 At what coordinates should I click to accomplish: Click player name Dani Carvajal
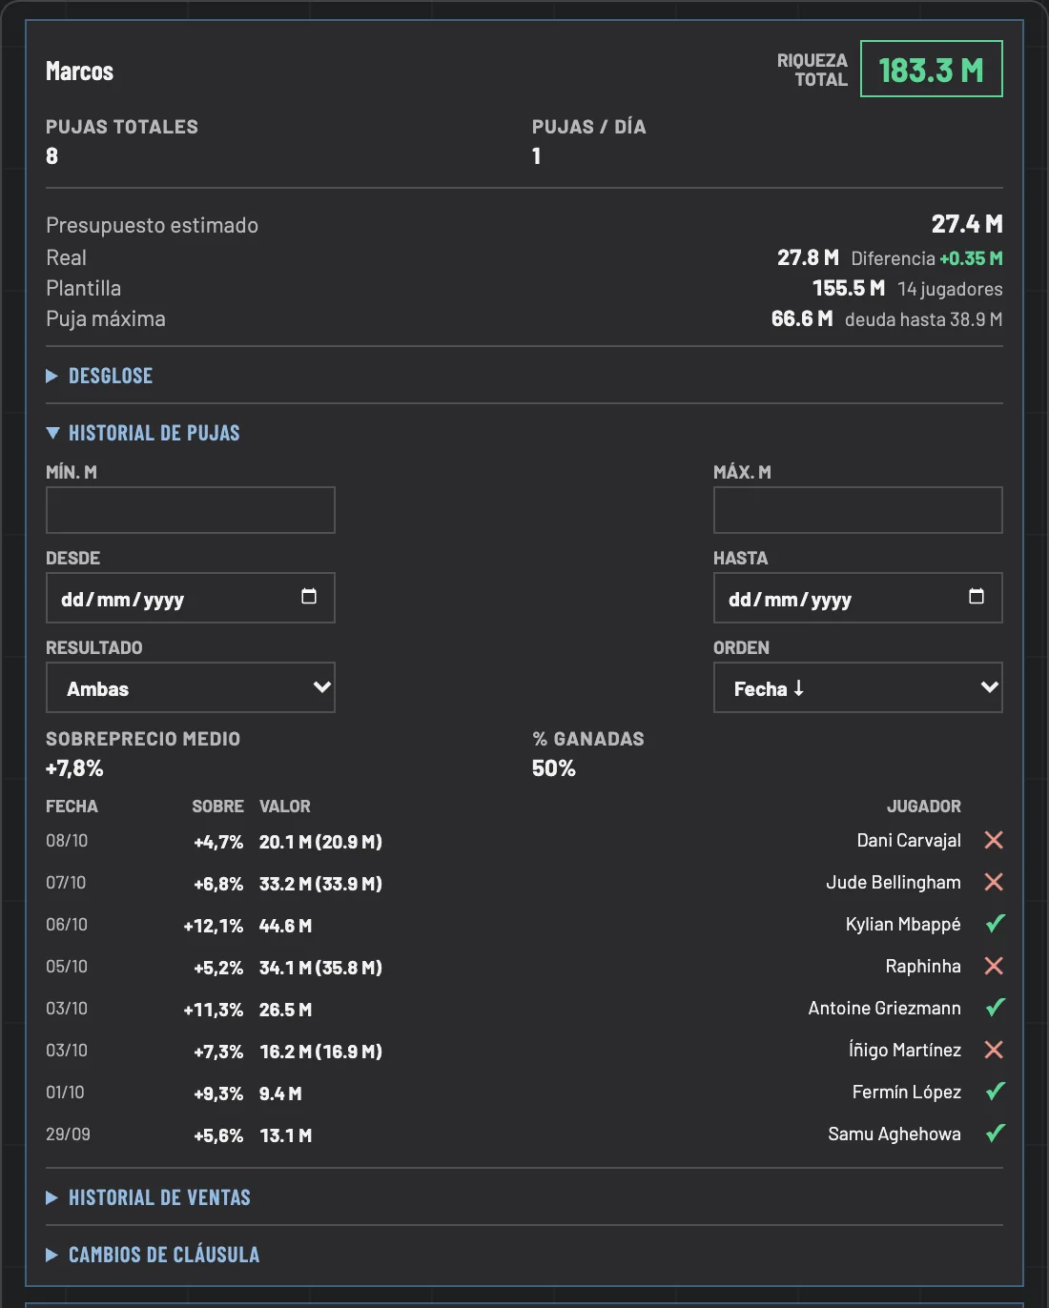pyautogui.click(x=909, y=840)
